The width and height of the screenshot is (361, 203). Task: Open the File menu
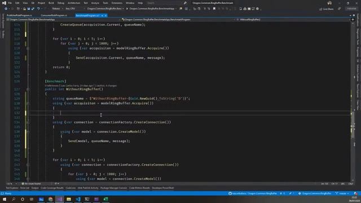(x=10, y=3)
